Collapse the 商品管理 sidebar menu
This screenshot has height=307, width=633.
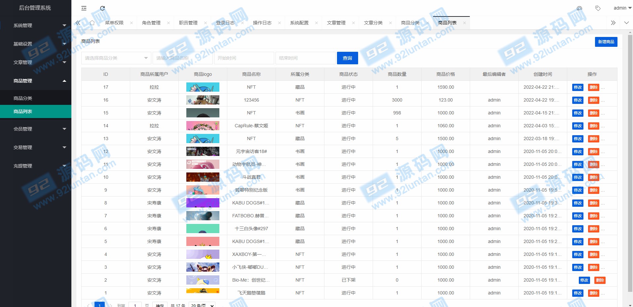click(36, 81)
